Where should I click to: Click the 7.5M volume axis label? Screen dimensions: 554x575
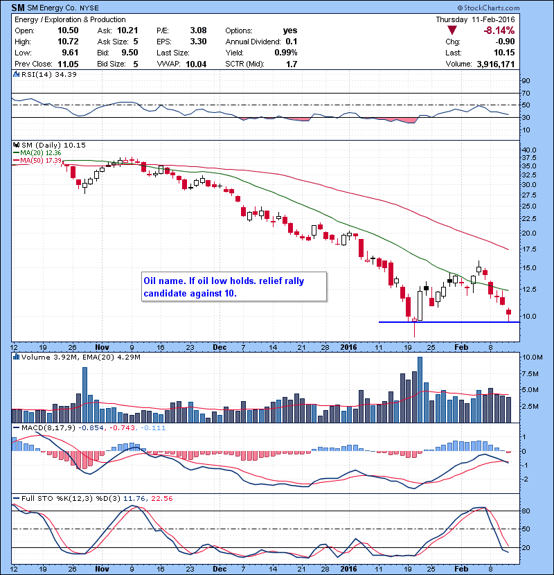(530, 373)
